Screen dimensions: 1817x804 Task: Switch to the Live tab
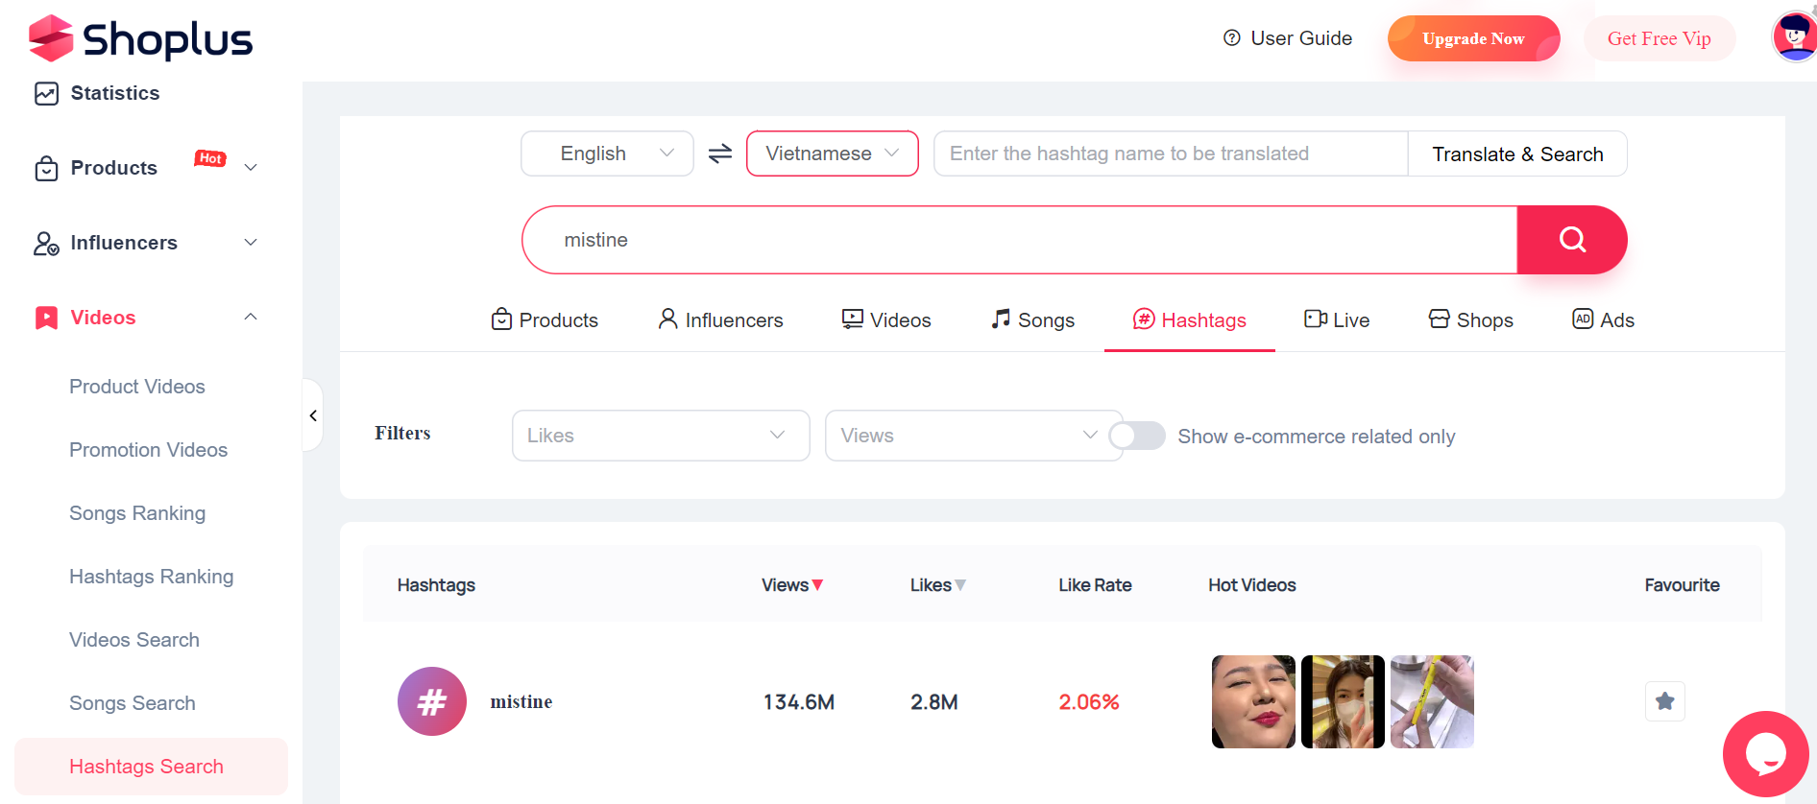click(1337, 320)
